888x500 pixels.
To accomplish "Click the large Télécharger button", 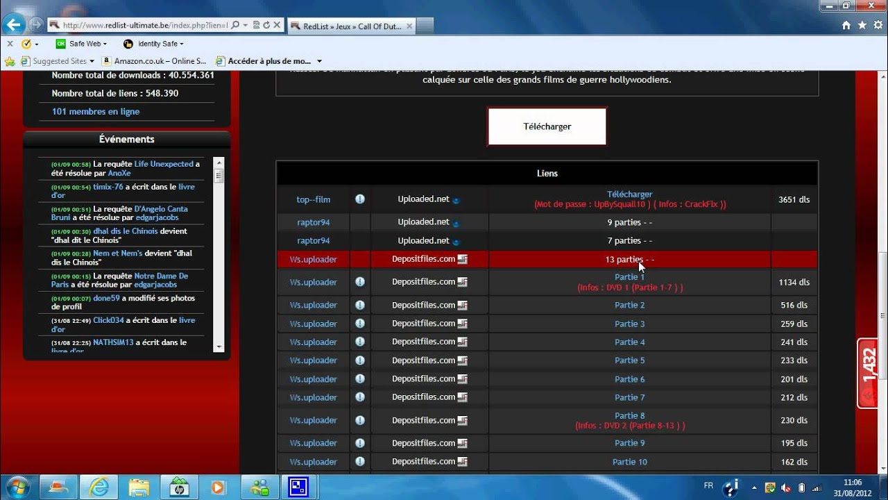I will click(547, 126).
